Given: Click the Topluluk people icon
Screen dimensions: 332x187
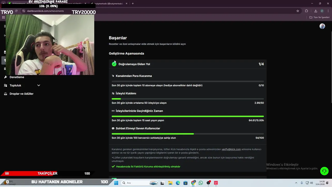Looking at the screenshot, I should click(x=5, y=85).
